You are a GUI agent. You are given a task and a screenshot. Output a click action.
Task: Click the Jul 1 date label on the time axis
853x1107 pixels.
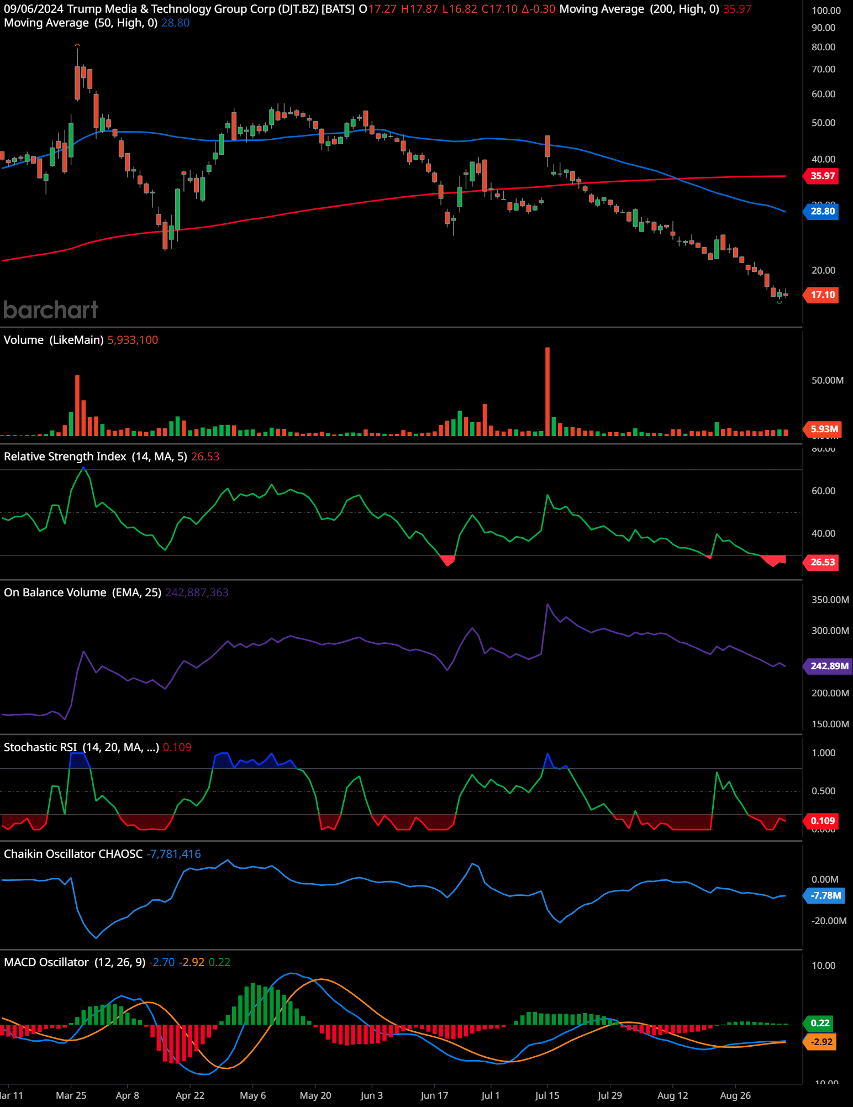[491, 1095]
